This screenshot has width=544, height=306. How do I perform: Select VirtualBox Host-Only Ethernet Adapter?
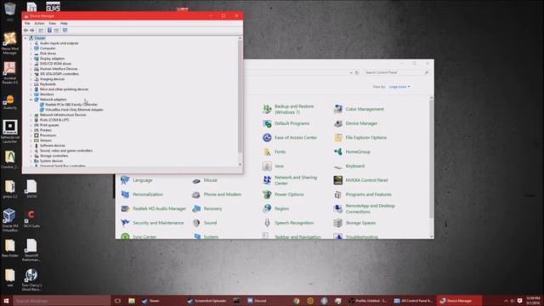[74, 110]
